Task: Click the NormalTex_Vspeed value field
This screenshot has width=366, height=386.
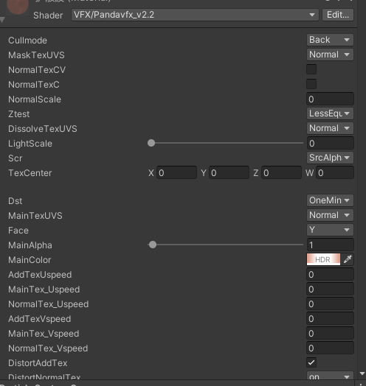Action: pyautogui.click(x=330, y=348)
